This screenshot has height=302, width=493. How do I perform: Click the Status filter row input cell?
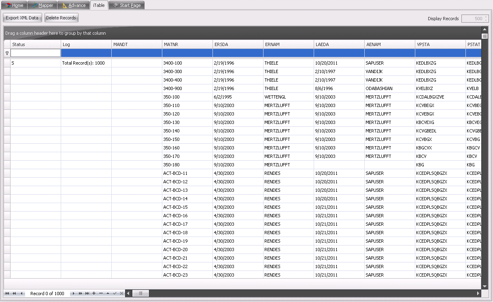click(x=36, y=53)
